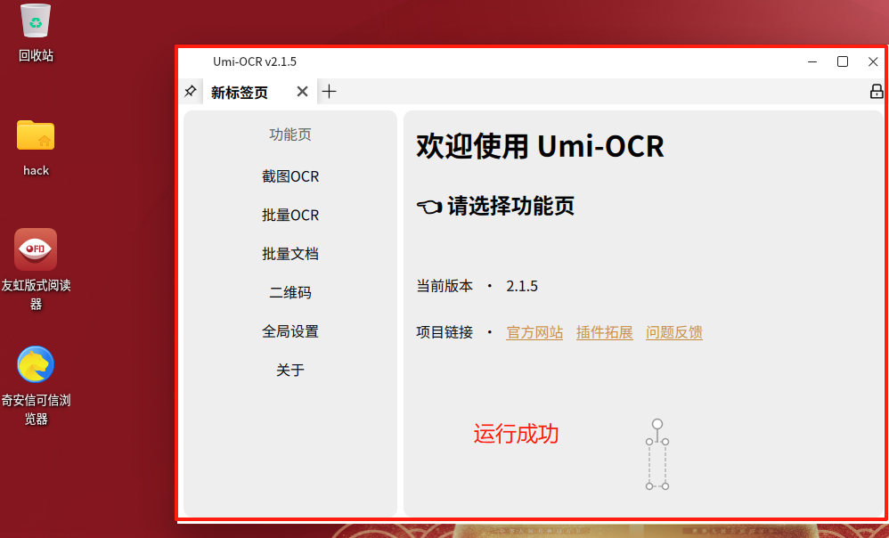
Task: Click the 项目链接 label
Action: click(x=444, y=332)
